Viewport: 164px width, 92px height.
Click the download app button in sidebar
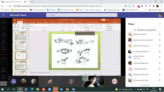coord(4,84)
